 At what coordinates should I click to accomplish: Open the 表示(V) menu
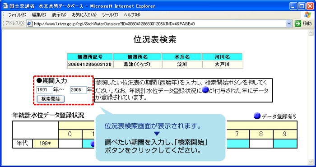[x=59, y=15]
